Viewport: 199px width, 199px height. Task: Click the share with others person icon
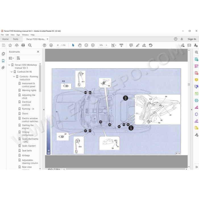click(x=196, y=45)
